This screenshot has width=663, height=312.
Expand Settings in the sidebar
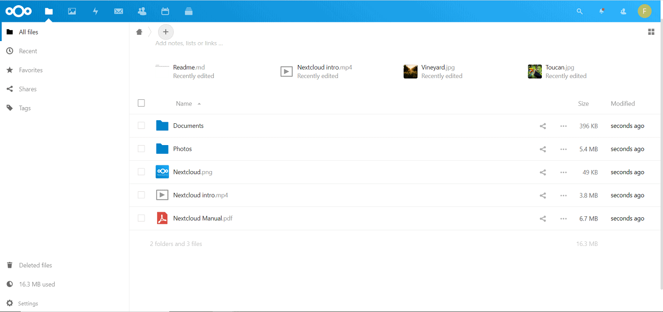pos(64,303)
